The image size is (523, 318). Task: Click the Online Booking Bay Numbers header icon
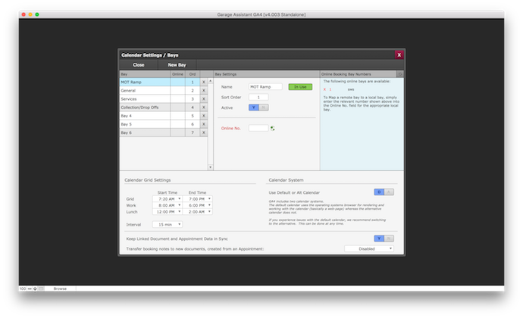(400, 74)
